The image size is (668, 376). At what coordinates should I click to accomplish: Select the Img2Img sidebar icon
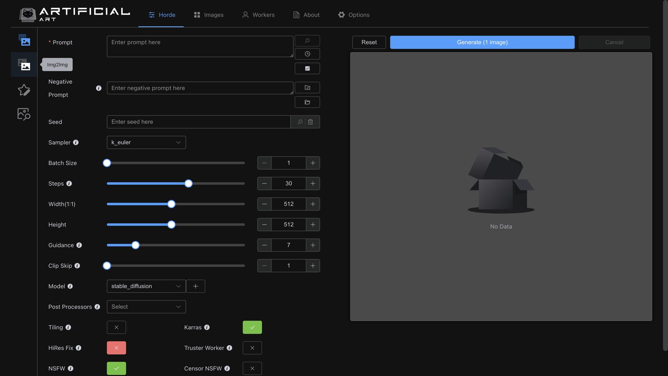click(24, 64)
